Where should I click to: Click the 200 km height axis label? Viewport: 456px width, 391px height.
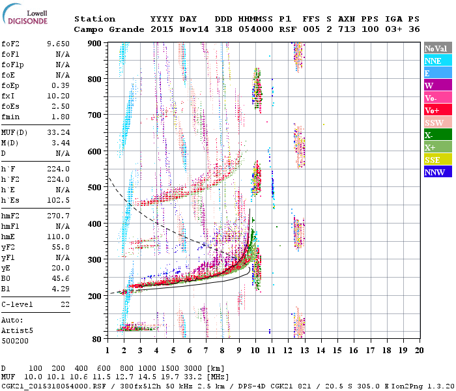coord(94,296)
